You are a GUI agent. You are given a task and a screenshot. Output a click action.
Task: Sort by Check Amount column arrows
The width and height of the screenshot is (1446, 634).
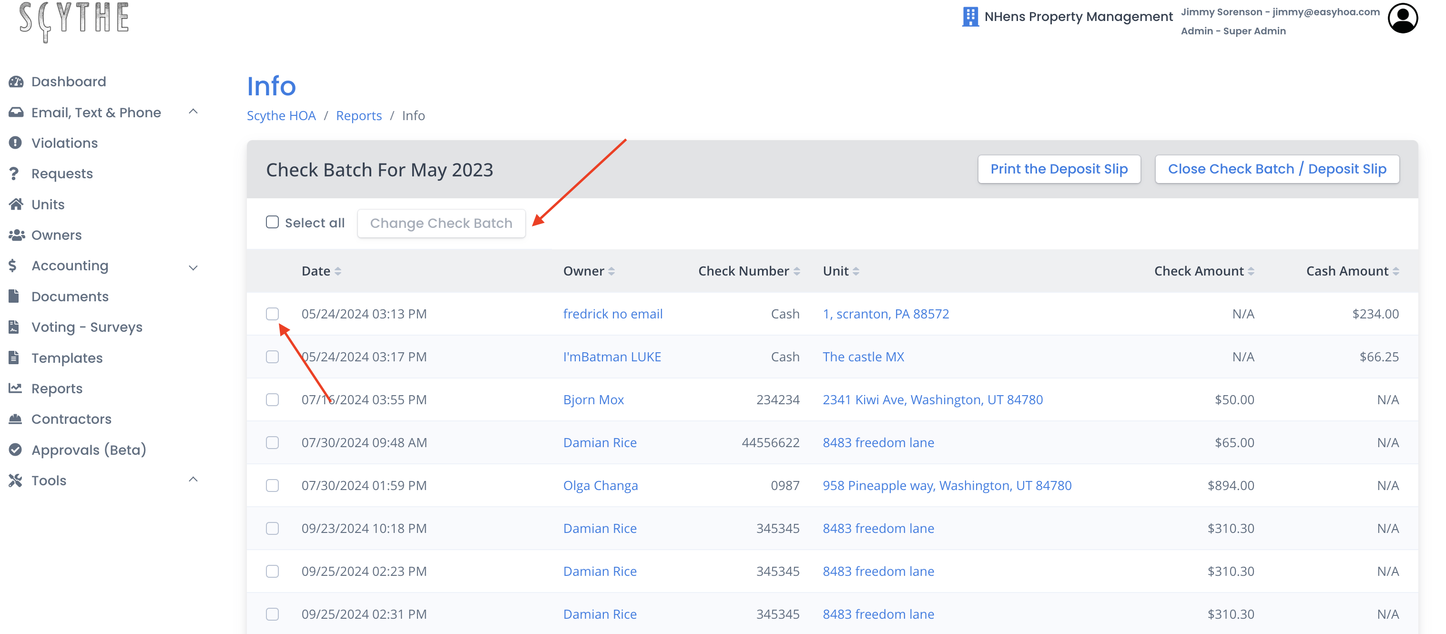click(x=1250, y=271)
